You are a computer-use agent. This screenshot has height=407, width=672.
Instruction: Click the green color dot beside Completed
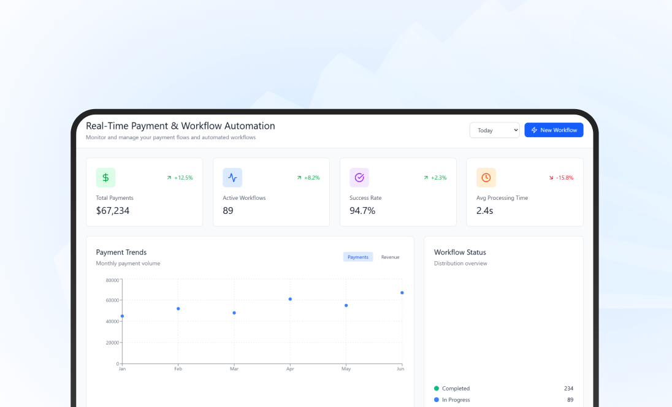pos(437,388)
